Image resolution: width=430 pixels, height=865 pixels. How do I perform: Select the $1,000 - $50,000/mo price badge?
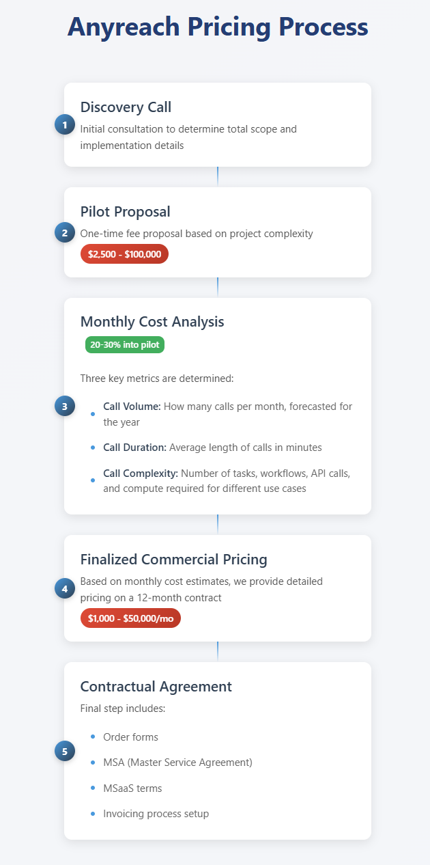130,618
